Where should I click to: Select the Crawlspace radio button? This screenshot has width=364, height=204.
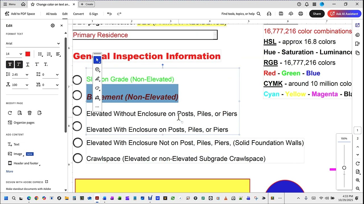(78, 158)
